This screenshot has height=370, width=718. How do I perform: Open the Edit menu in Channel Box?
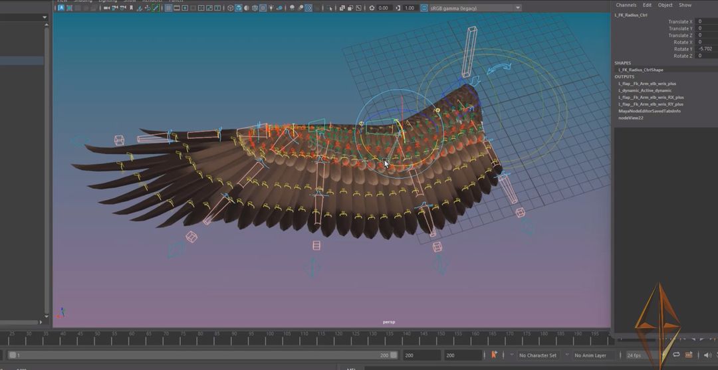click(x=647, y=5)
